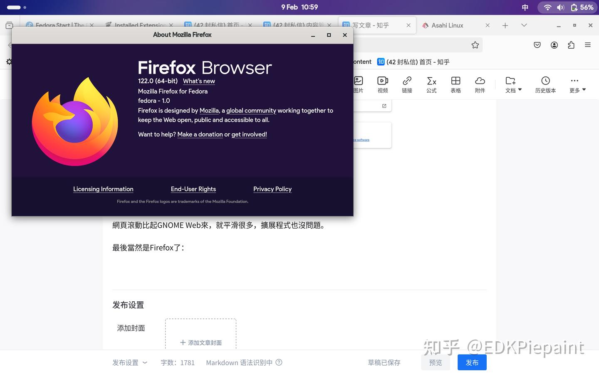This screenshot has height=374, width=599.
Task: Insert a table using the 表格 tool
Action: [x=456, y=84]
